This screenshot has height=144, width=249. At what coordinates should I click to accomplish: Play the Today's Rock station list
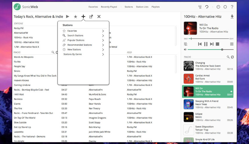tap(68, 16)
